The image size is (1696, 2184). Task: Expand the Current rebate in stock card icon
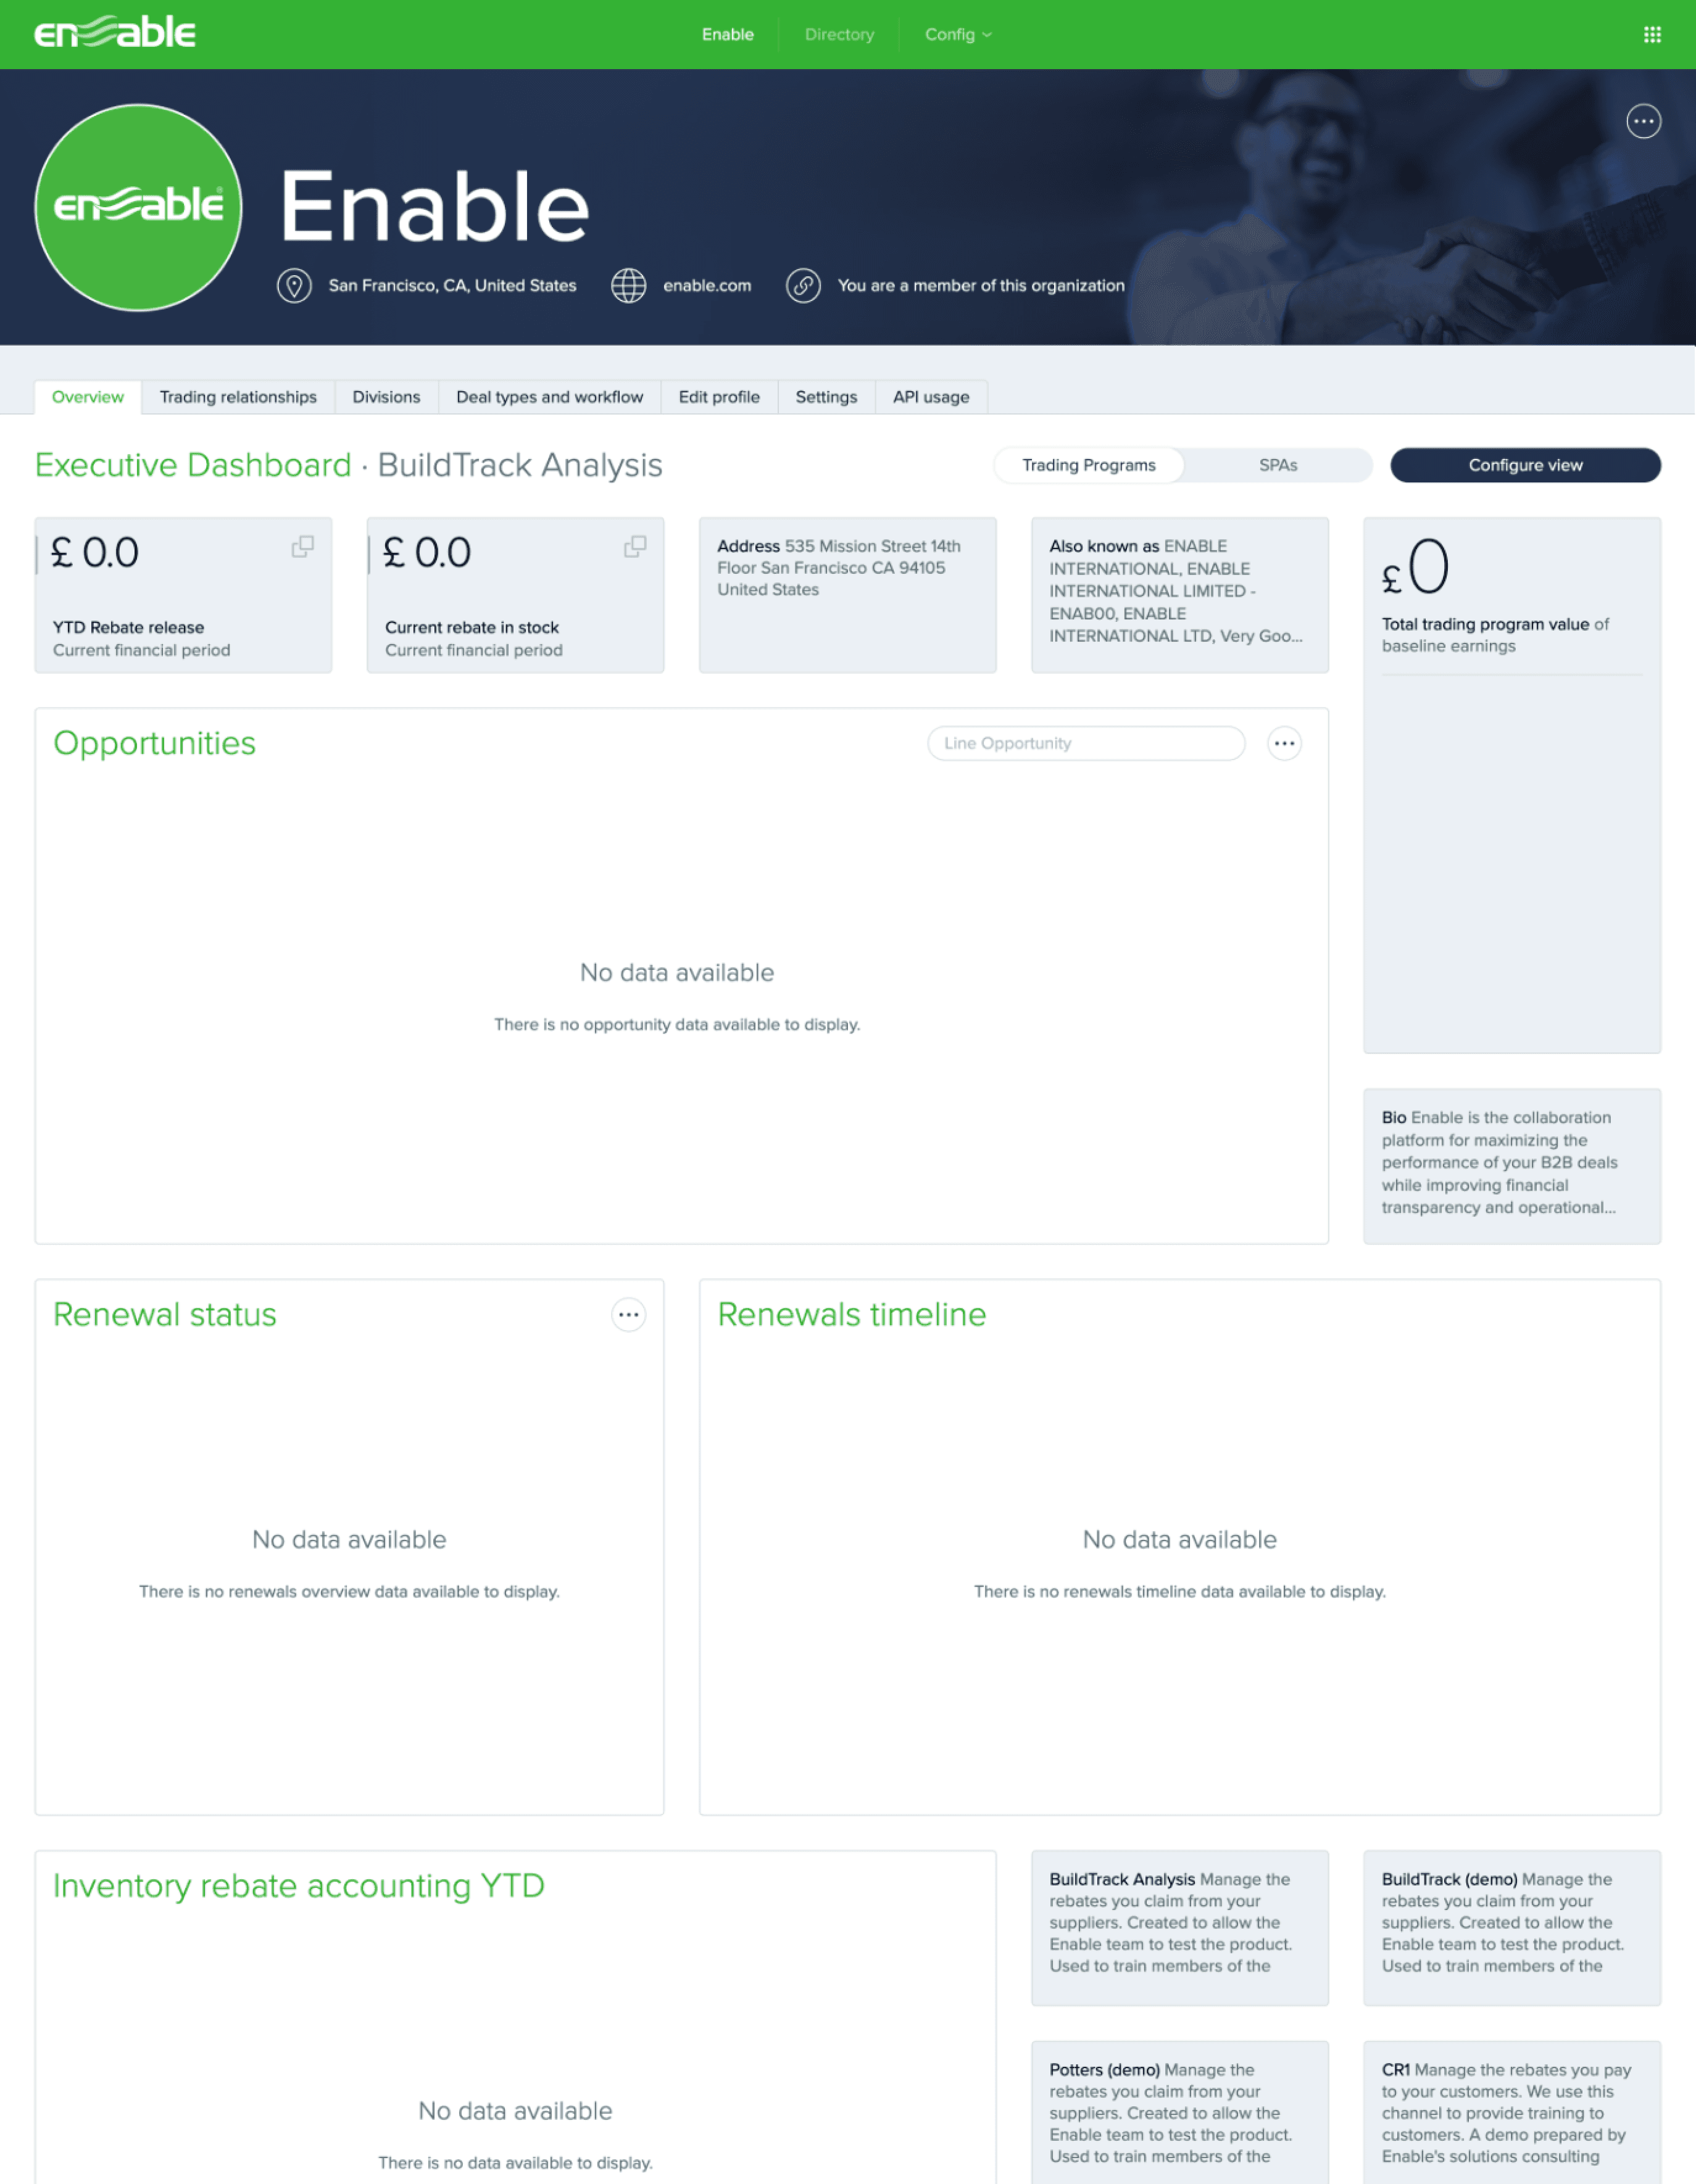coord(634,547)
